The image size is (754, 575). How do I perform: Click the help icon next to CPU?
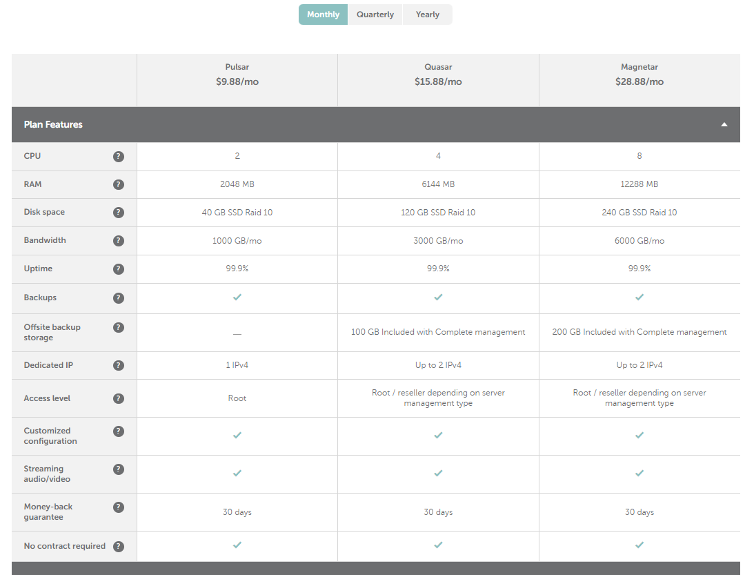(119, 157)
